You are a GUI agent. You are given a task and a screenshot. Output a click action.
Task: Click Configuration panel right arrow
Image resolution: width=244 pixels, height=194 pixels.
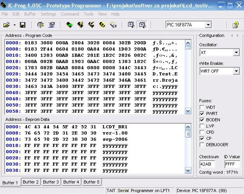tap(238, 36)
